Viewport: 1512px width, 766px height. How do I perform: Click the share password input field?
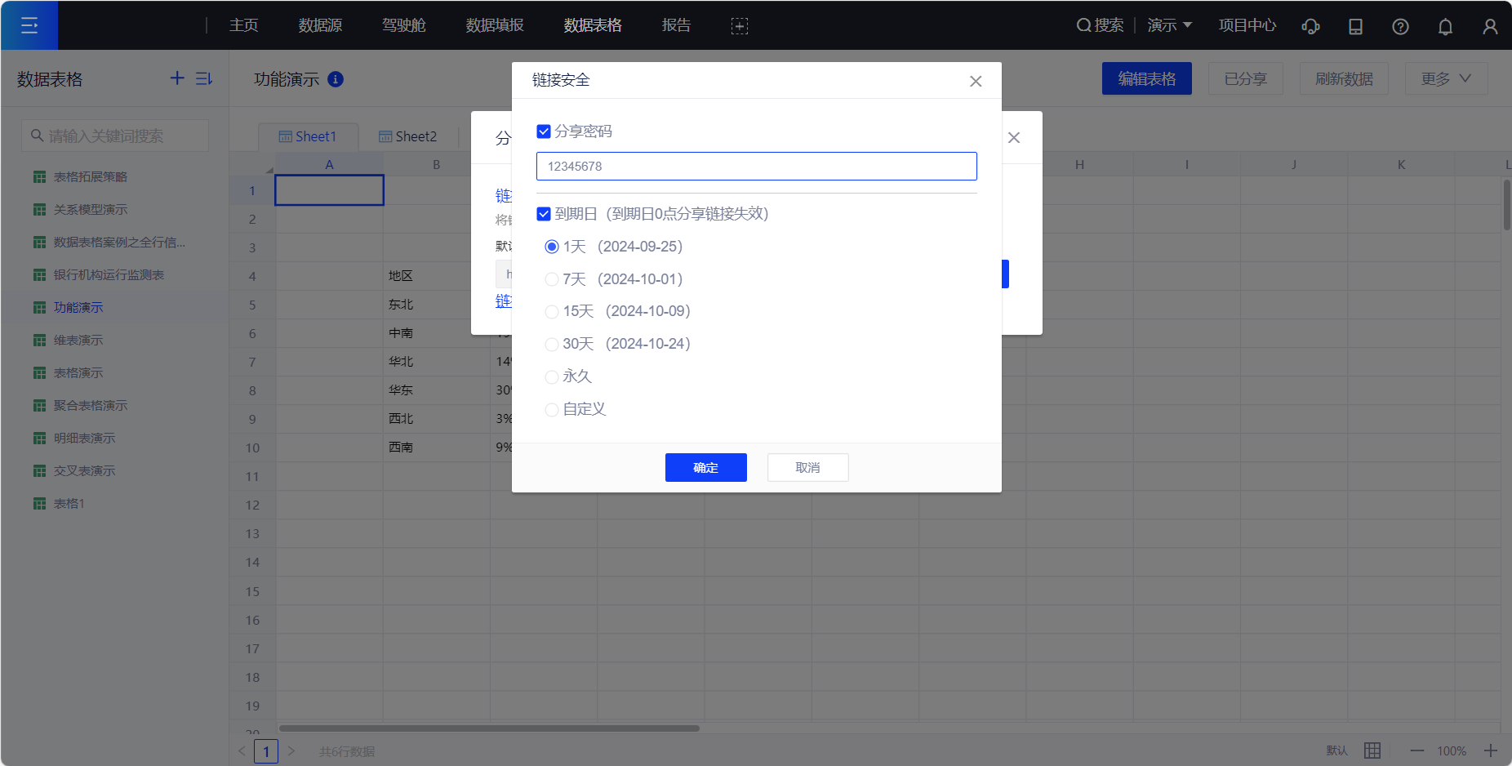[x=756, y=166]
